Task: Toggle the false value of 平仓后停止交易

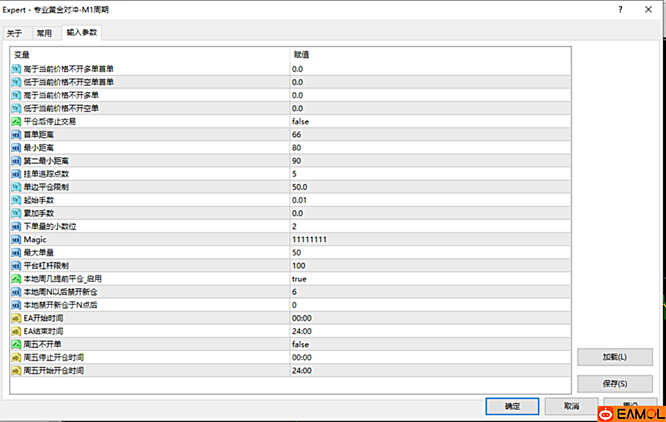Action: point(300,122)
